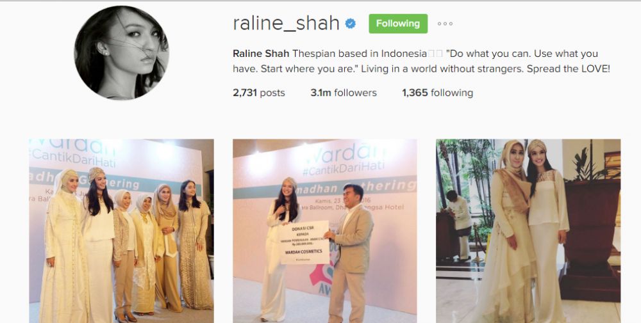Click the bold Raline Shah name in the bio

tap(261, 54)
